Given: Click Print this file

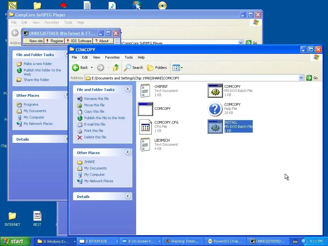Looking at the screenshot, I should point(94,131).
